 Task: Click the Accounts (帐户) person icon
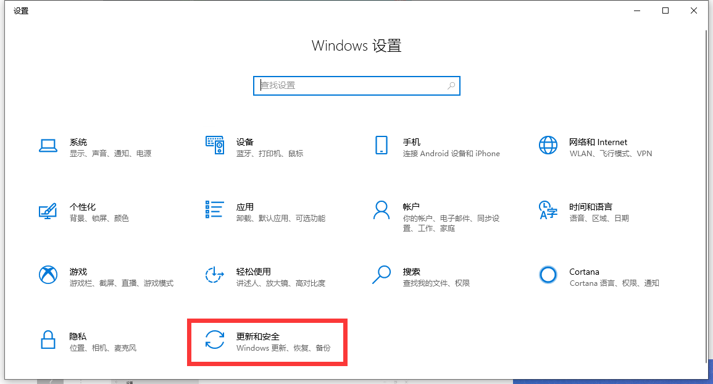pyautogui.click(x=381, y=210)
